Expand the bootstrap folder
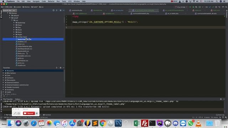 tap(14, 23)
